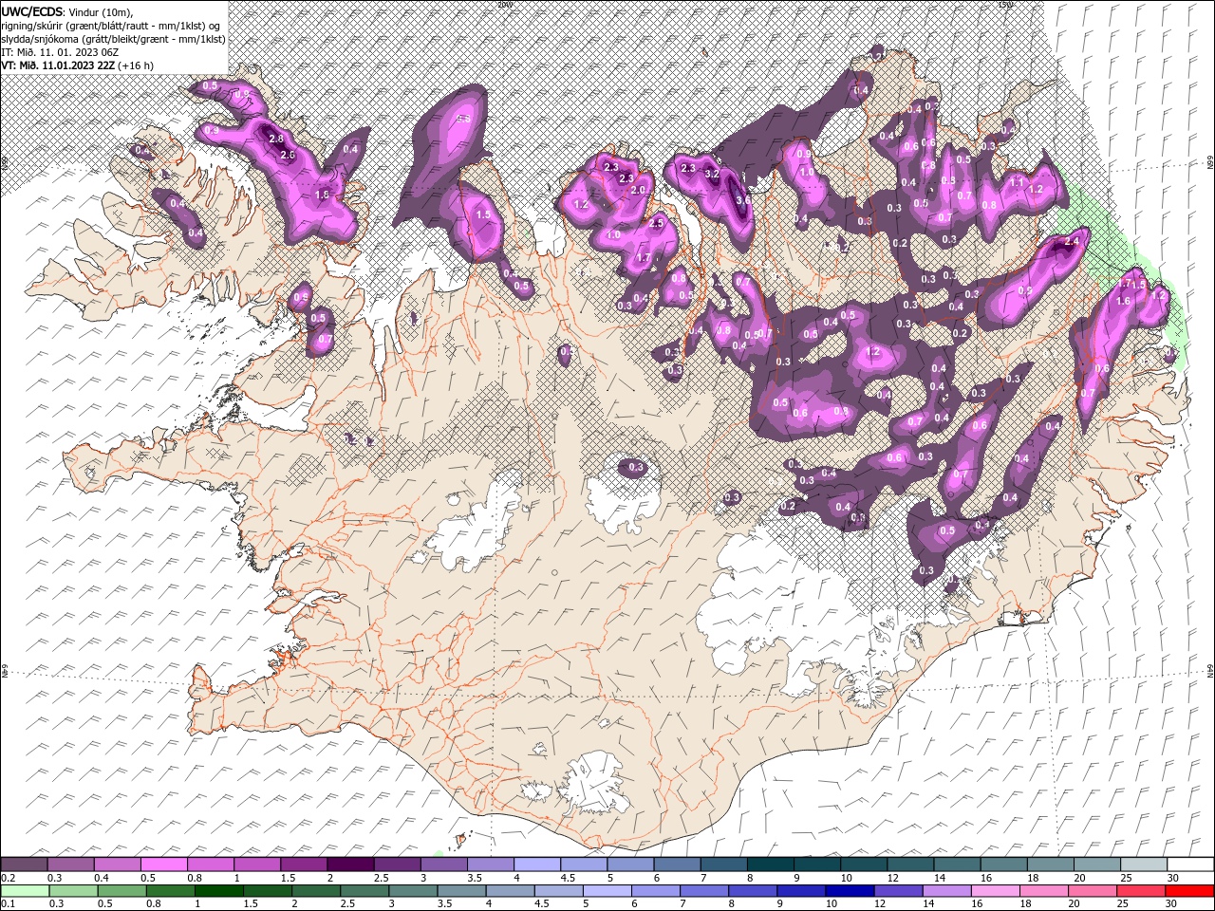The image size is (1215, 911).
Task: Select dark purple swatch between 2 and 2.5
Action: (x=349, y=865)
